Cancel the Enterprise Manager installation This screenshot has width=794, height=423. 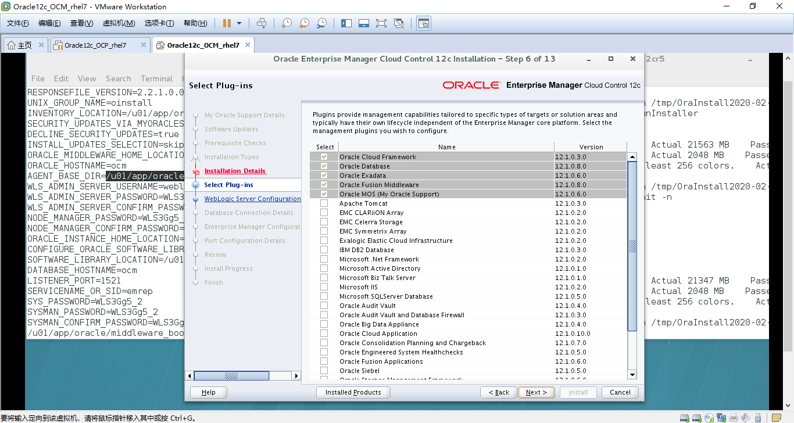[620, 392]
